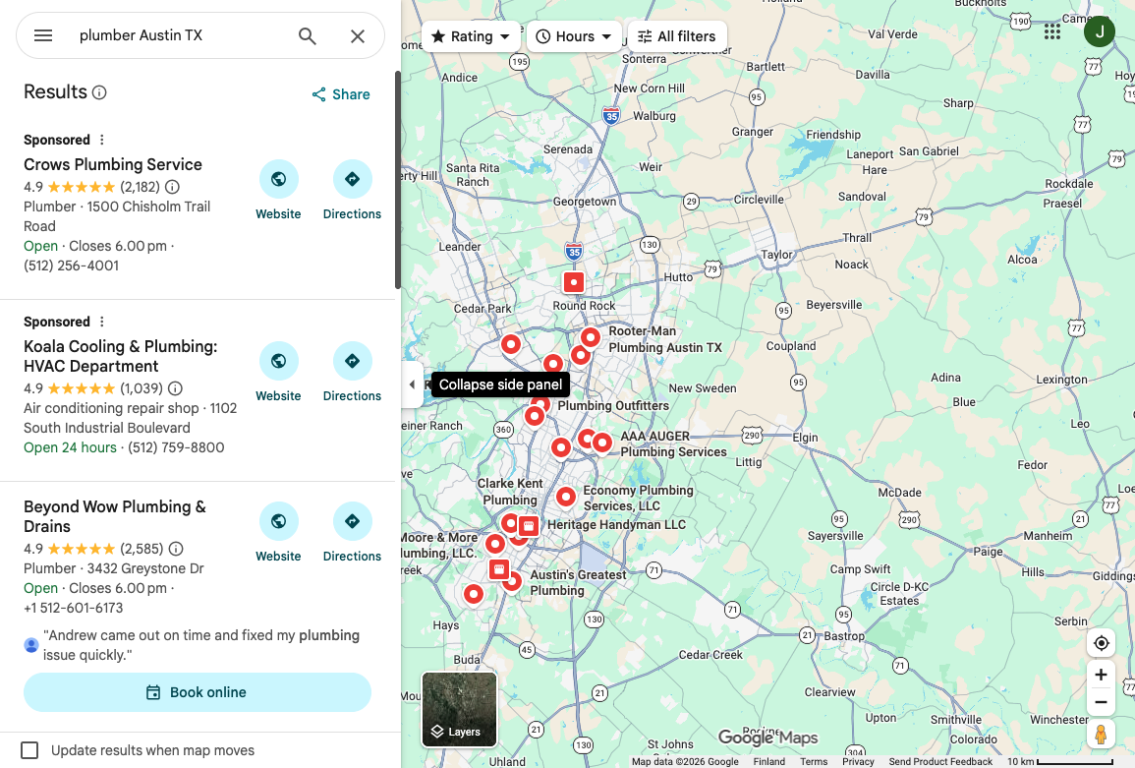Select the Economy Plumbing Services pin
The image size is (1135, 768).
[x=566, y=497]
